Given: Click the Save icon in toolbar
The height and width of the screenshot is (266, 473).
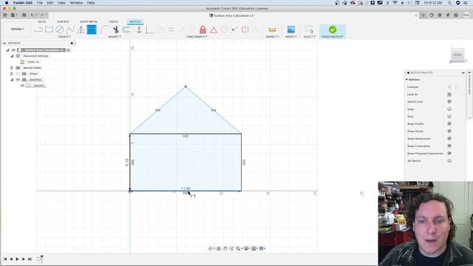Looking at the screenshot, I should (x=24, y=15).
